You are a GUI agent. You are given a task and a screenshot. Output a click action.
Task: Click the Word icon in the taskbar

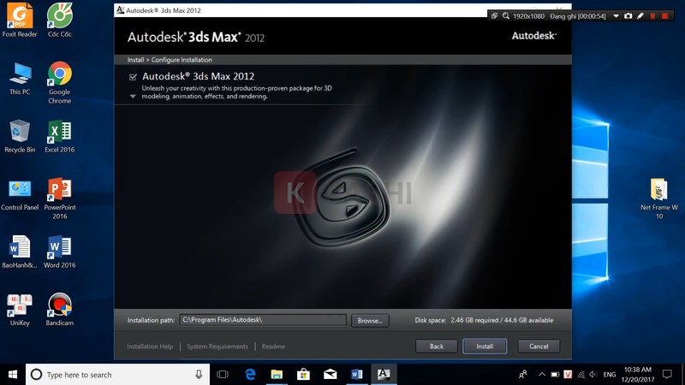click(357, 374)
